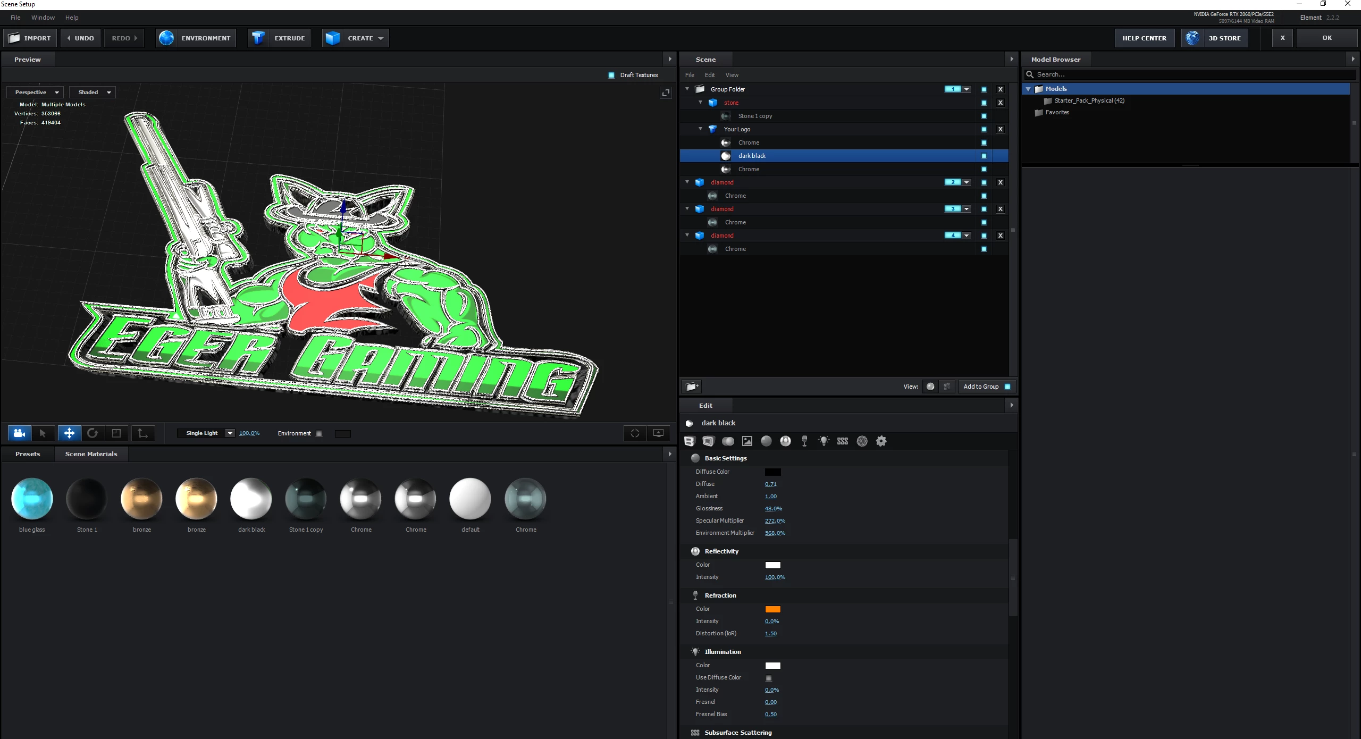Image resolution: width=1361 pixels, height=739 pixels.
Task: Open the Shaded display mode dropdown
Action: 94,92
